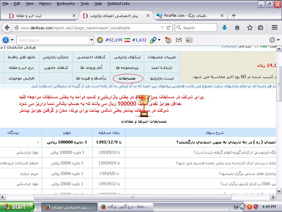
Task: Bookmark this page with the star icon
Action: tap(250, 28)
